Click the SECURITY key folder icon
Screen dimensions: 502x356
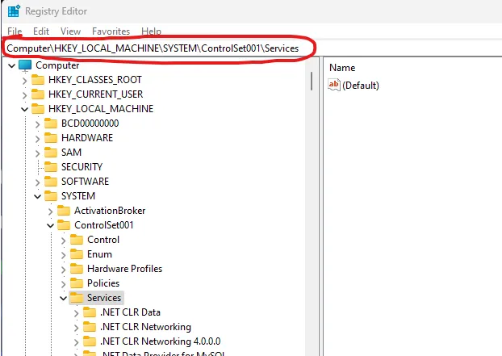click(x=51, y=167)
